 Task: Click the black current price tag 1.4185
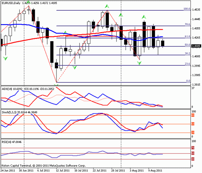[196, 46]
